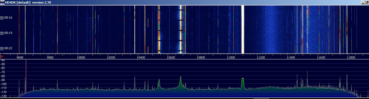Click the 09:08:19 waterfall timestamp
This screenshot has height=99, width=369.
point(6,33)
